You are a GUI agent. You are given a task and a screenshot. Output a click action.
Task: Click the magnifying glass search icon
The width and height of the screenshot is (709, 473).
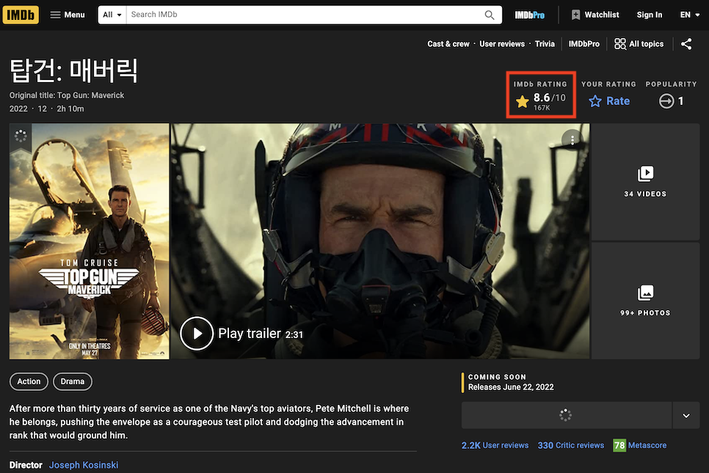click(490, 15)
